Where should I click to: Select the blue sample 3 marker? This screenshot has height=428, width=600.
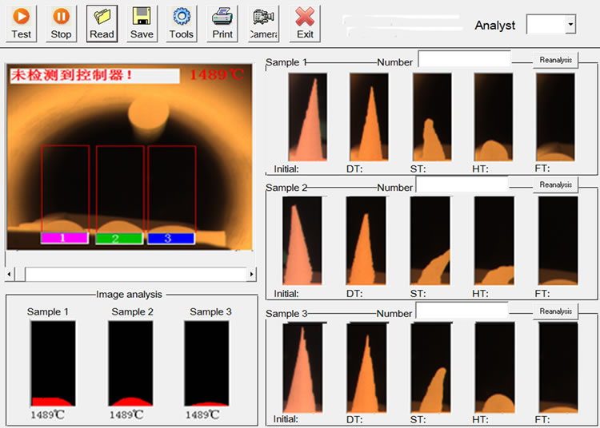click(170, 238)
